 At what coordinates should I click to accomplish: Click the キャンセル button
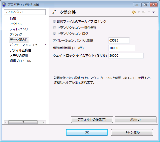(132, 132)
